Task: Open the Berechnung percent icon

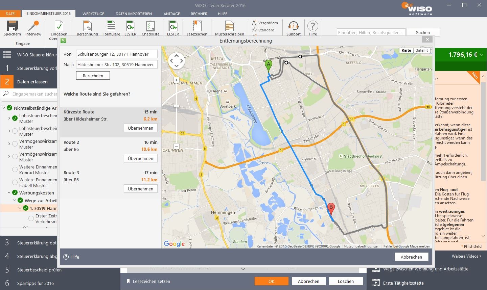Action: [87, 26]
